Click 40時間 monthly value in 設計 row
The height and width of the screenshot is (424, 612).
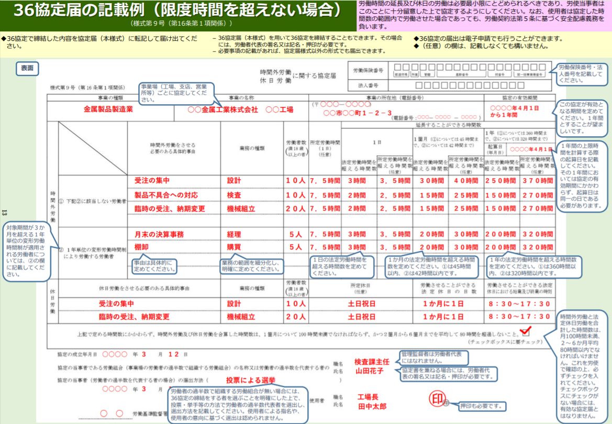465,181
